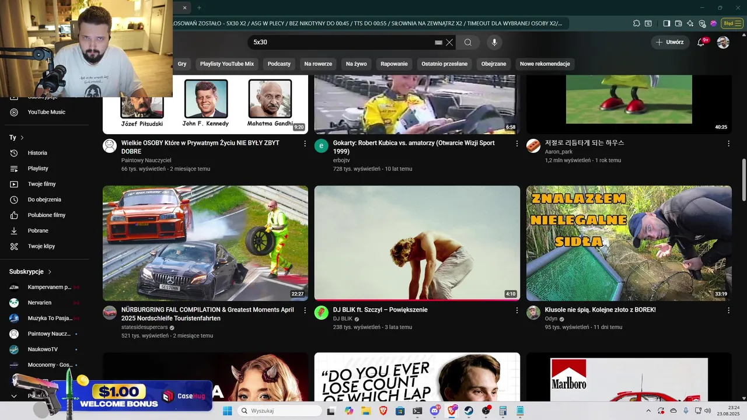Select the Playlisty YouTube Mix chip
747x420 pixels.
(227, 64)
